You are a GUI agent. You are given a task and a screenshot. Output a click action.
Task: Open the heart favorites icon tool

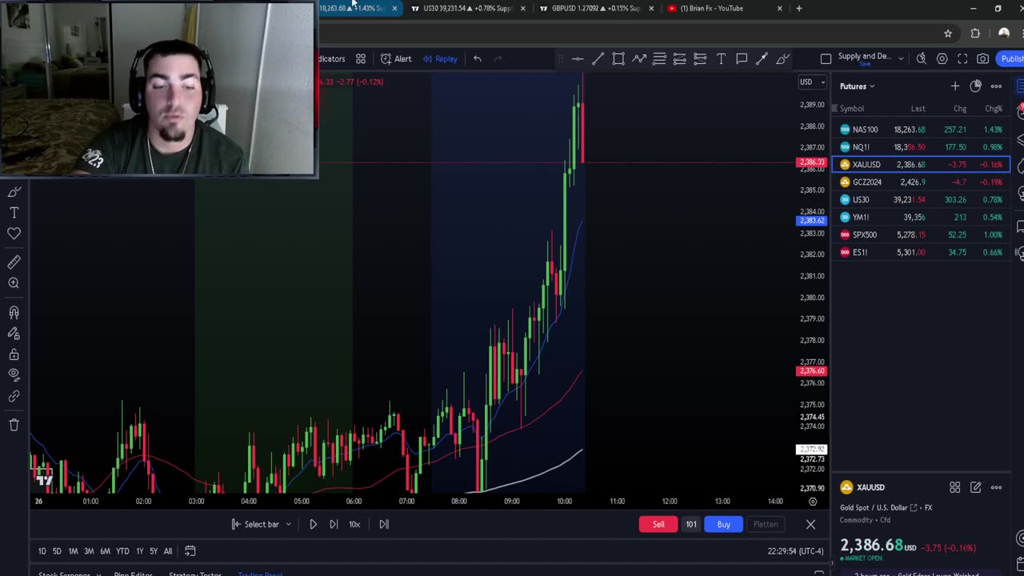tap(14, 234)
